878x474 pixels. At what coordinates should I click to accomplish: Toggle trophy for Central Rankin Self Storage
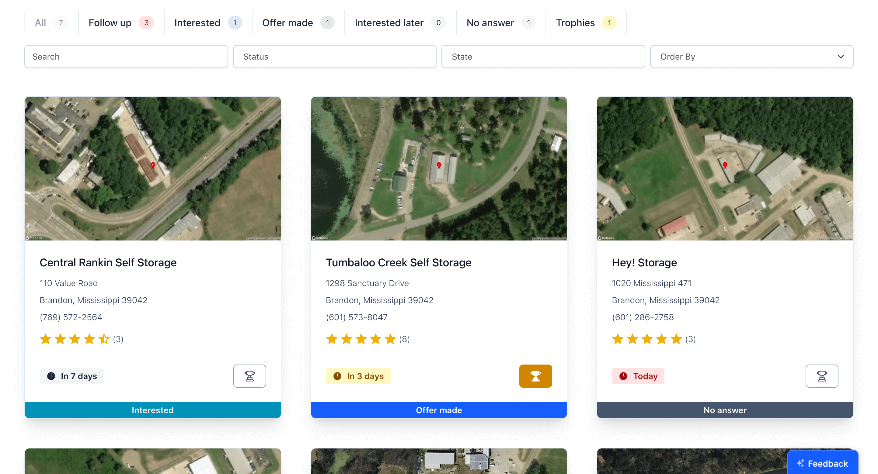tap(249, 376)
